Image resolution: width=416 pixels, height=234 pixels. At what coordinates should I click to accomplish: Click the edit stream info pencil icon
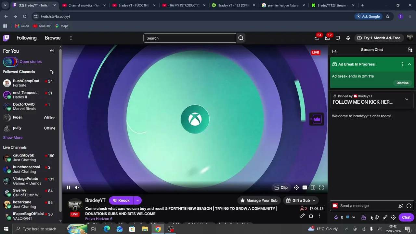[x=303, y=215]
